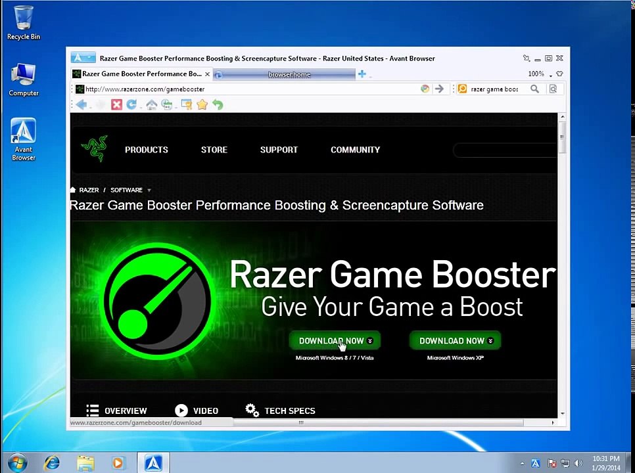Viewport: 635px width, 473px height.
Task: Show hidden tray icons arrow
Action: pos(522,464)
